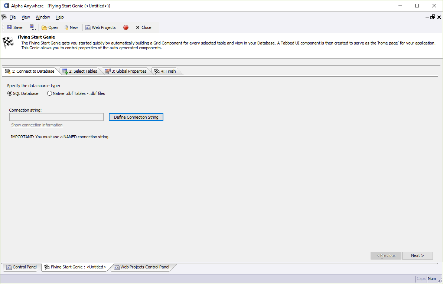Click Define Connection String button
Screen dimensions: 443x284
136,117
